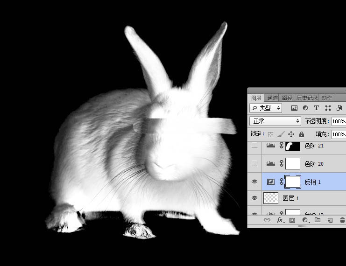Switch to the 通道 (Channels) tab
This screenshot has width=346, height=266.
273,98
